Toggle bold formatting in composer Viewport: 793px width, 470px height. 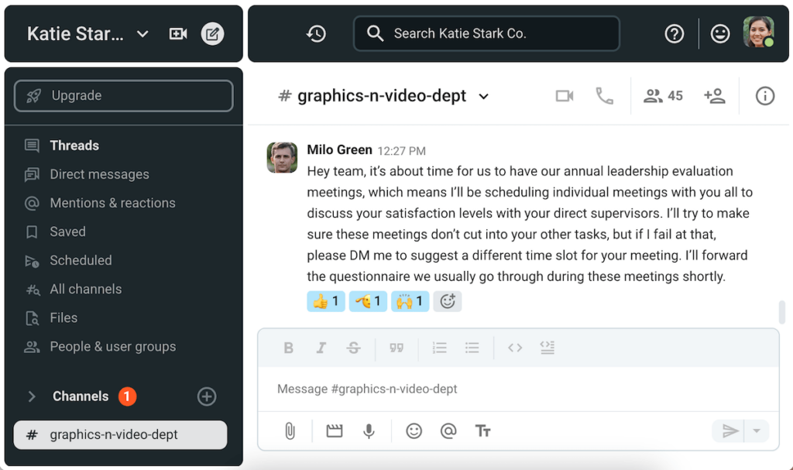[x=288, y=348]
